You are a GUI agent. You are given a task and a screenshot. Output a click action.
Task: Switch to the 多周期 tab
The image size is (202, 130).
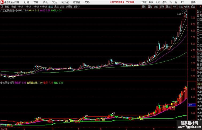coord(69,7)
